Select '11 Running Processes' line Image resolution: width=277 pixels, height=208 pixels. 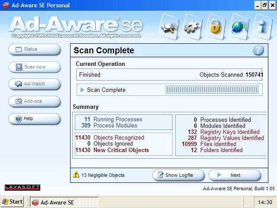click(113, 120)
